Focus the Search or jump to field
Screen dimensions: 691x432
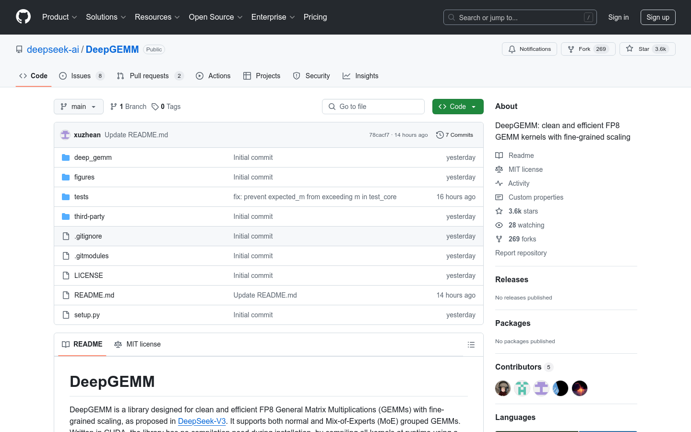pos(520,17)
